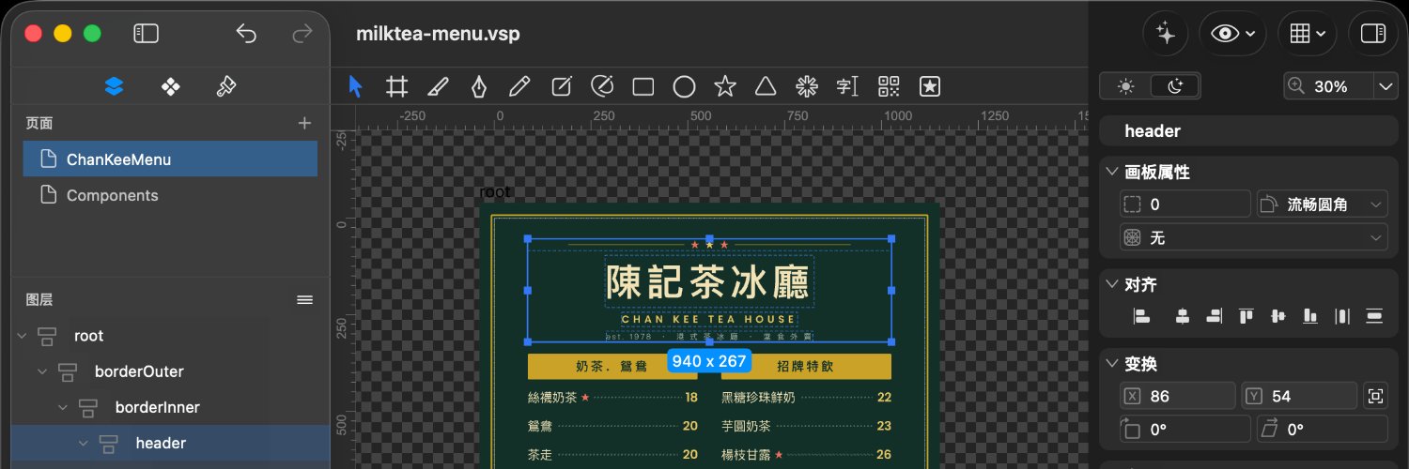The image size is (1409, 469).
Task: Select the QR code tool
Action: point(889,86)
